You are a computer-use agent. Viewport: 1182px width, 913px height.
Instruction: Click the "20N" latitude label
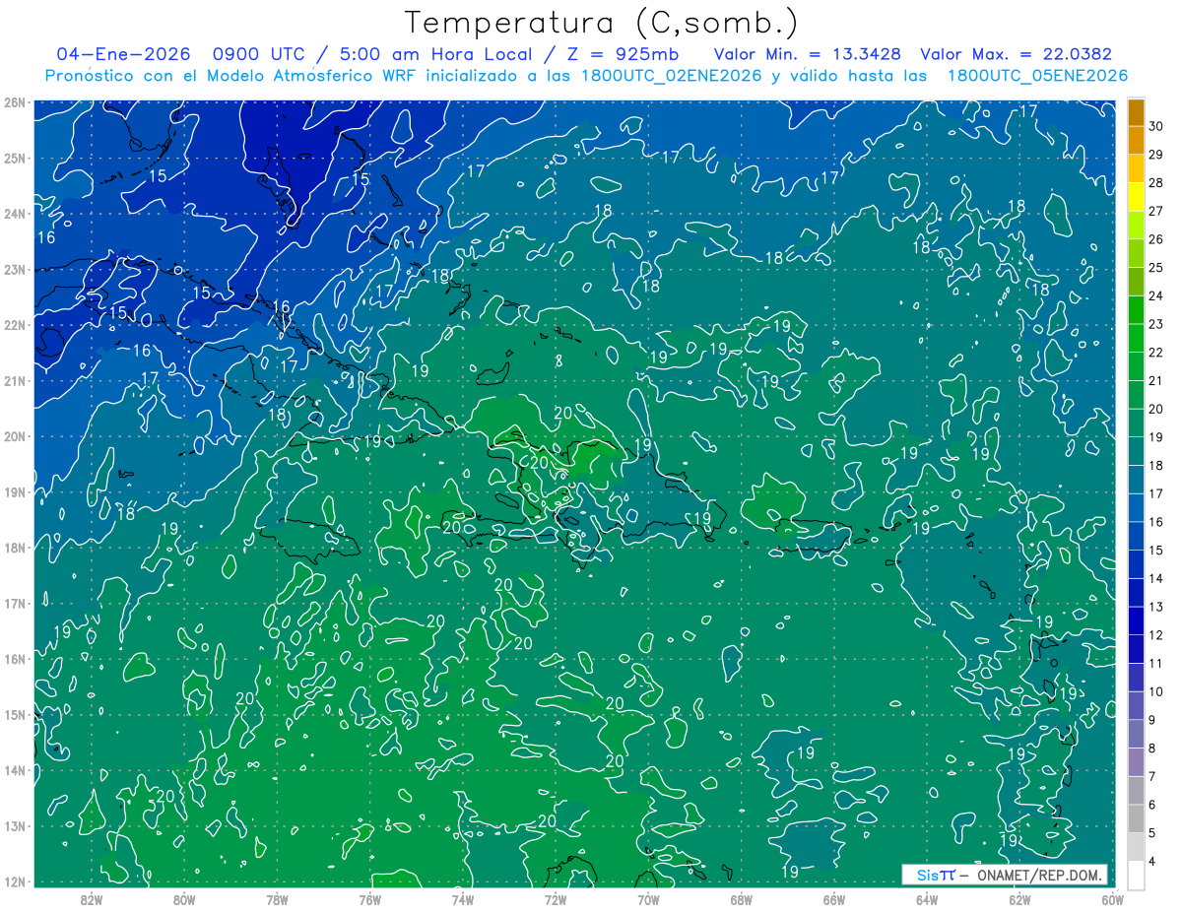(x=14, y=436)
